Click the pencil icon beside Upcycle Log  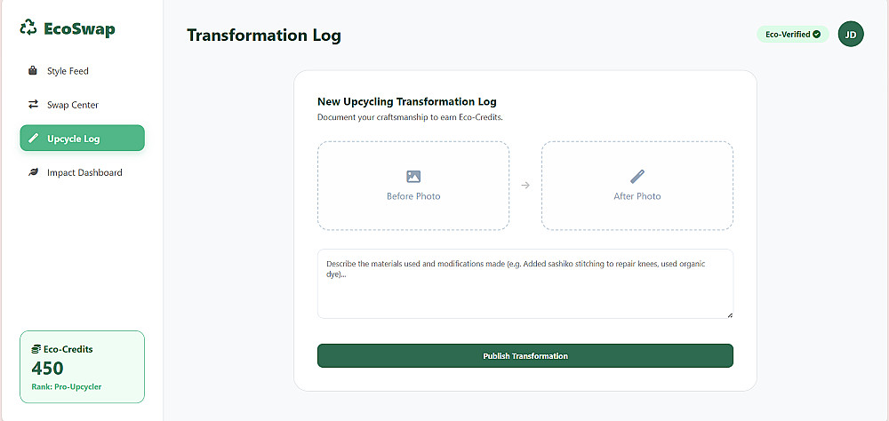pos(33,139)
